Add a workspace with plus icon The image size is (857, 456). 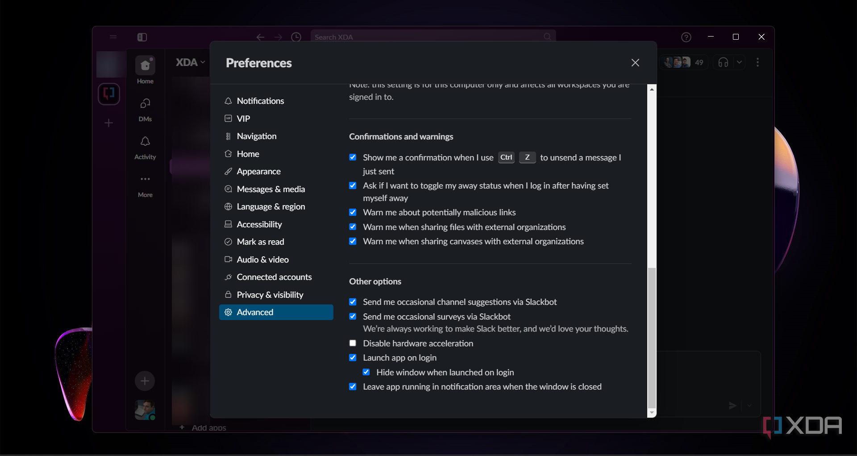108,123
